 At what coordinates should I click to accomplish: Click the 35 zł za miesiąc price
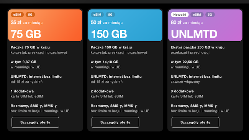(26, 23)
